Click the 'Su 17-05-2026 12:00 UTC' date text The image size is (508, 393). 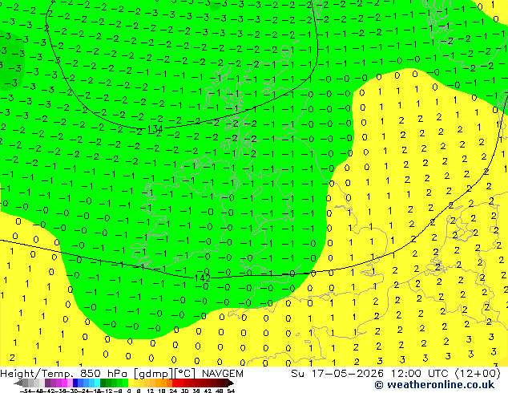(371, 374)
